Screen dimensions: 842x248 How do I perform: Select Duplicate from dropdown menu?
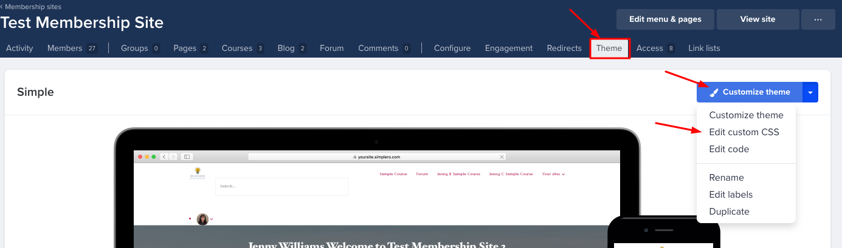(729, 212)
